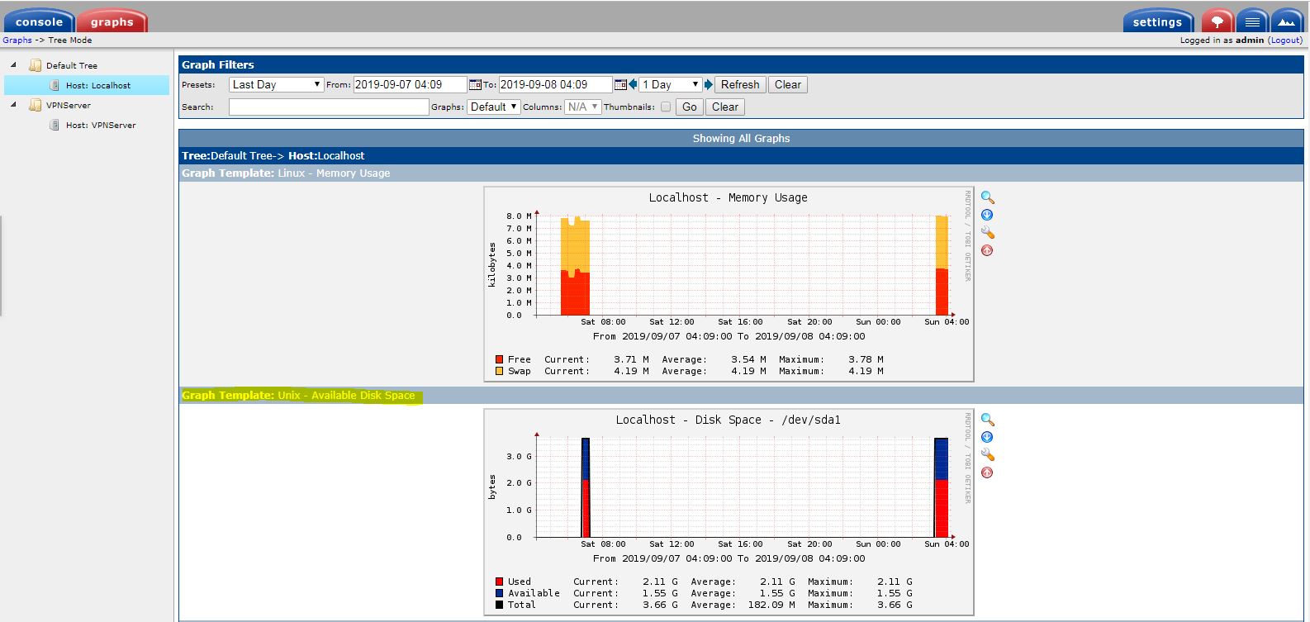Click the Graphs breadcrumb link
This screenshot has width=1310, height=622.
[x=17, y=40]
